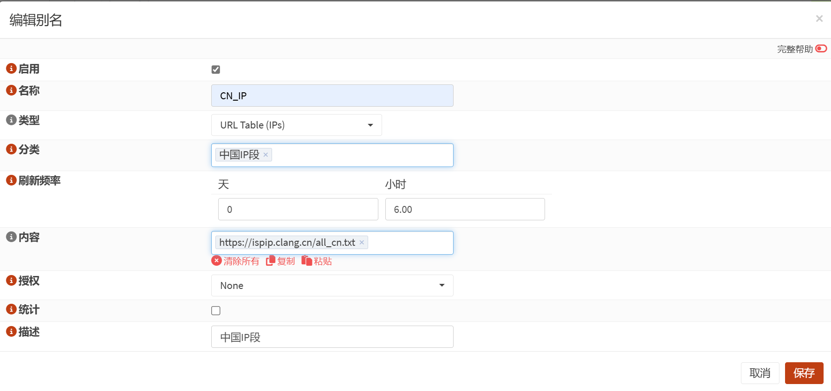Image resolution: width=831 pixels, height=391 pixels.
Task: Open the 类型 URL Table (IPs) dropdown
Action: (x=296, y=125)
